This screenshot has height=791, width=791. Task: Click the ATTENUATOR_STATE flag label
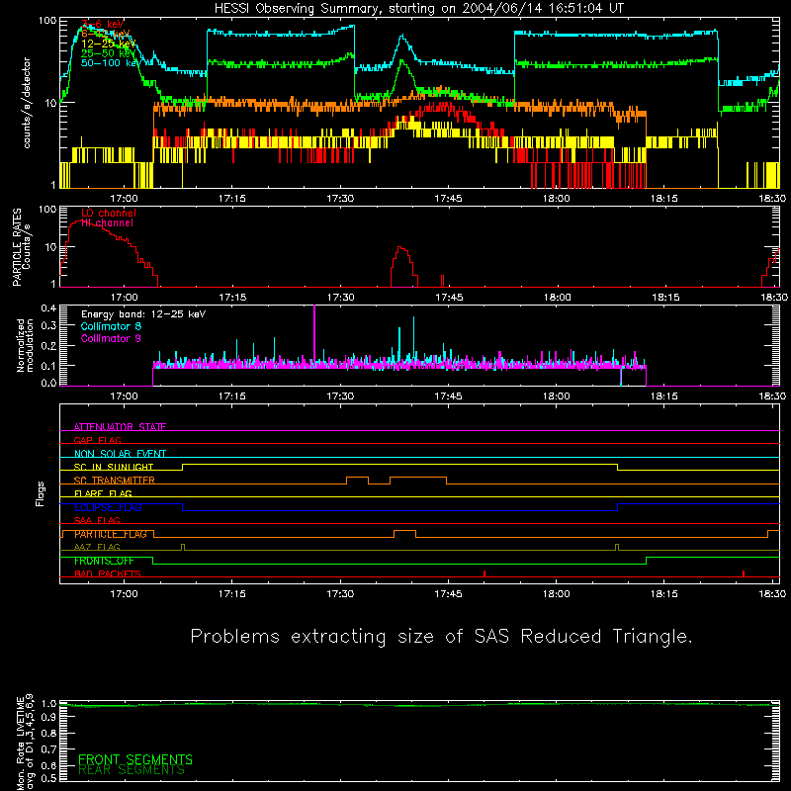[120, 427]
